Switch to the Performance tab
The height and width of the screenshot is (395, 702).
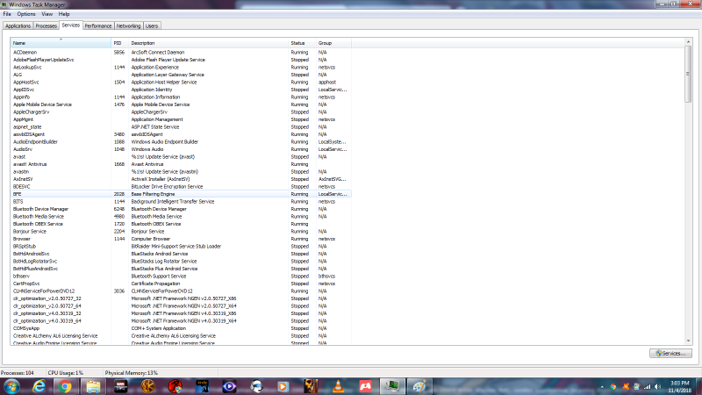pyautogui.click(x=98, y=26)
